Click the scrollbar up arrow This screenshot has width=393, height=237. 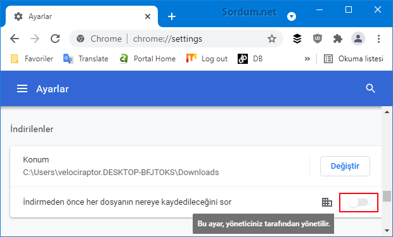(387, 112)
